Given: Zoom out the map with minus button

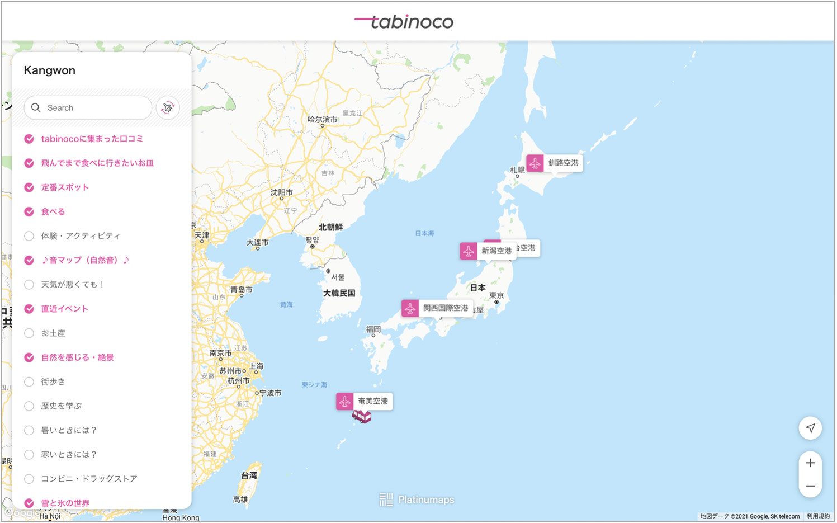Looking at the screenshot, I should pos(810,486).
